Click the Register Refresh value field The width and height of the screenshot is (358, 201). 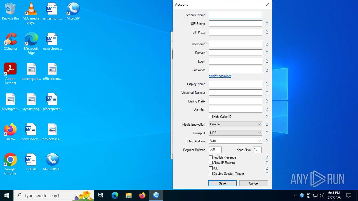click(x=215, y=150)
